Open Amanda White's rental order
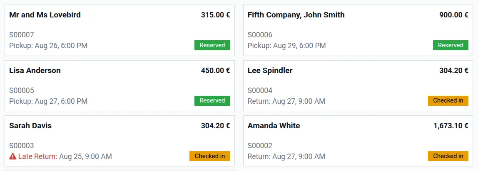The height and width of the screenshot is (171, 478). click(x=274, y=126)
